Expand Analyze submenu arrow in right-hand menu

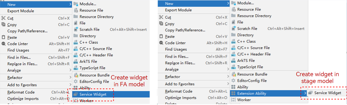[228, 70]
